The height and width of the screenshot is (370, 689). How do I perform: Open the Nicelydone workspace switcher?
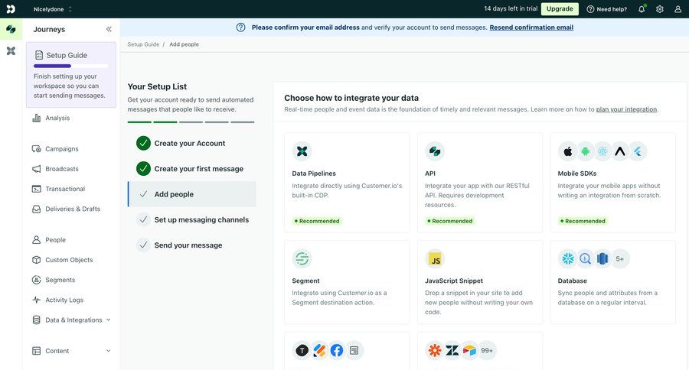[53, 8]
